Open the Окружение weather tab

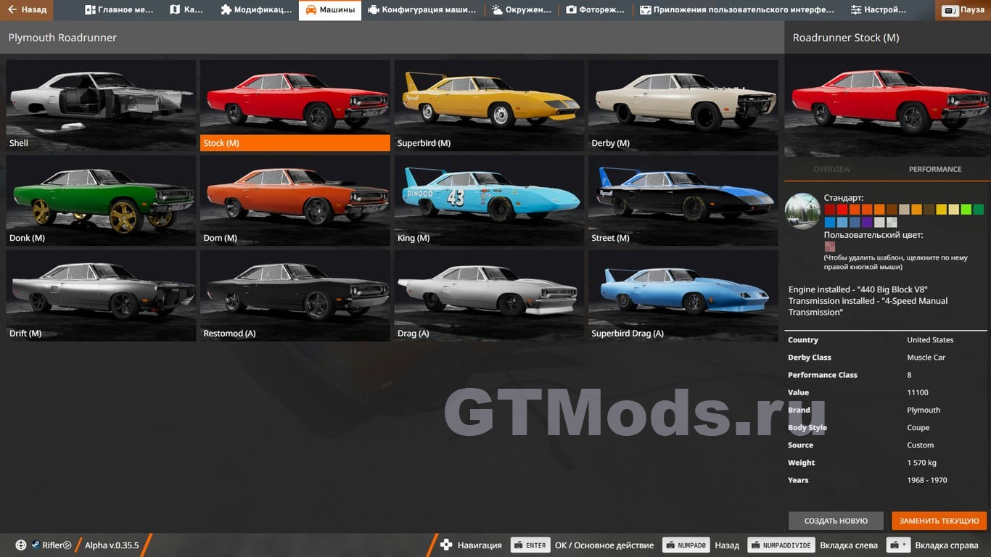521,10
